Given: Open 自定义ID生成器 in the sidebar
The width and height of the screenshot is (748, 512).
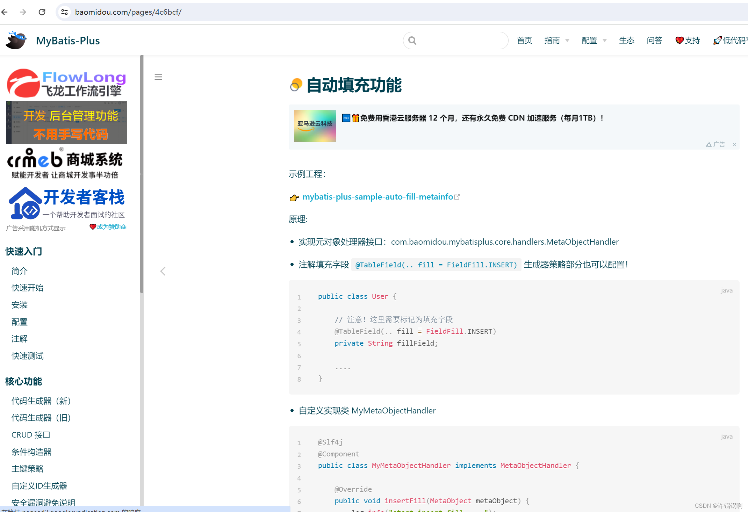Looking at the screenshot, I should (x=39, y=486).
